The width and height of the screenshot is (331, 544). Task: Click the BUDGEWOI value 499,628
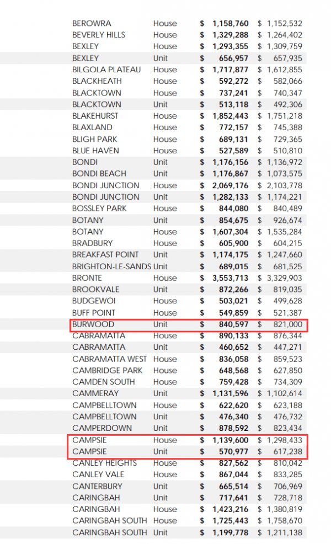(x=285, y=301)
